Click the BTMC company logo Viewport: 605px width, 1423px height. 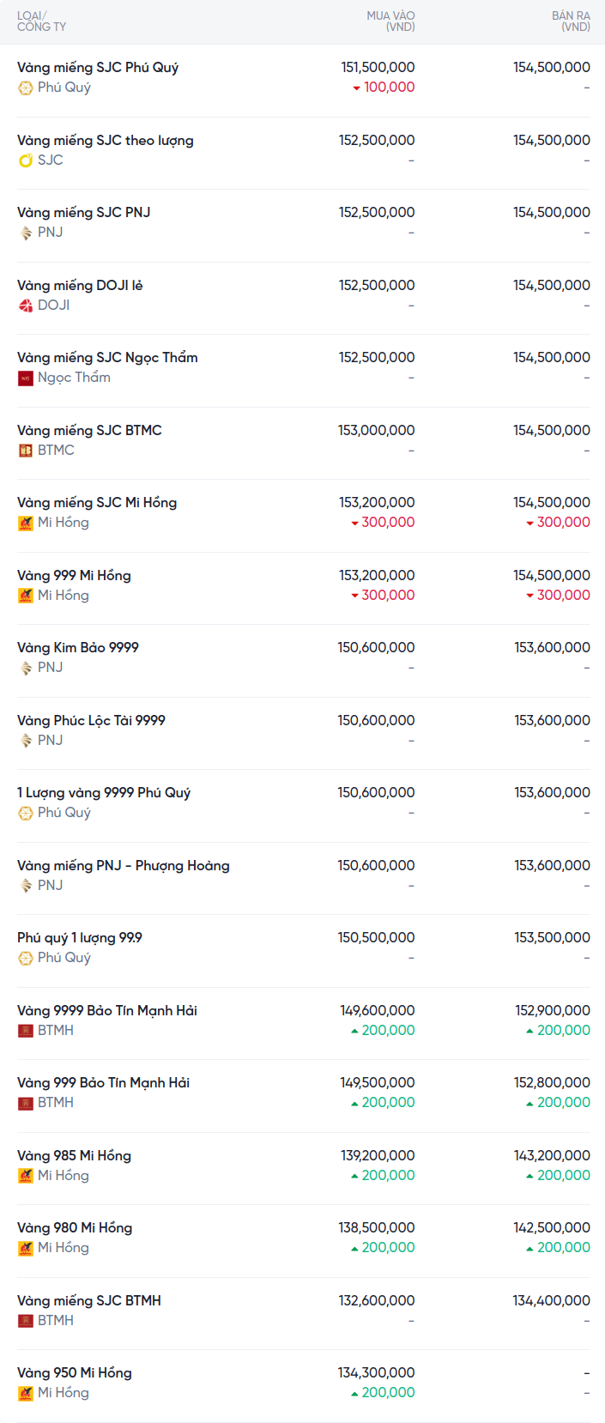(x=26, y=451)
